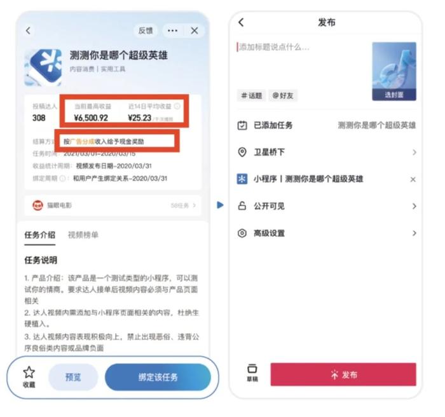
Task: Expand the 高级设置 advanced settings
Action: click(x=327, y=233)
